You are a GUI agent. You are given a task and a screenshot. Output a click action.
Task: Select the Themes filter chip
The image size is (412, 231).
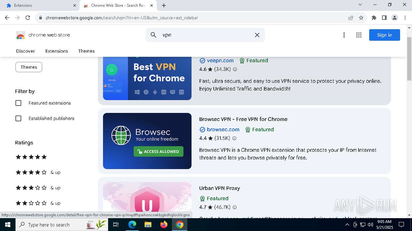click(x=29, y=67)
